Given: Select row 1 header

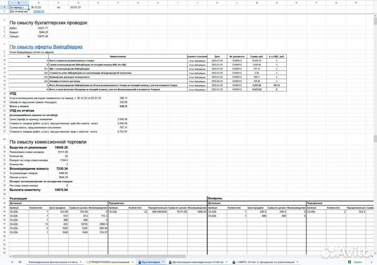Looking at the screenshot, I should click(x=3, y=7).
